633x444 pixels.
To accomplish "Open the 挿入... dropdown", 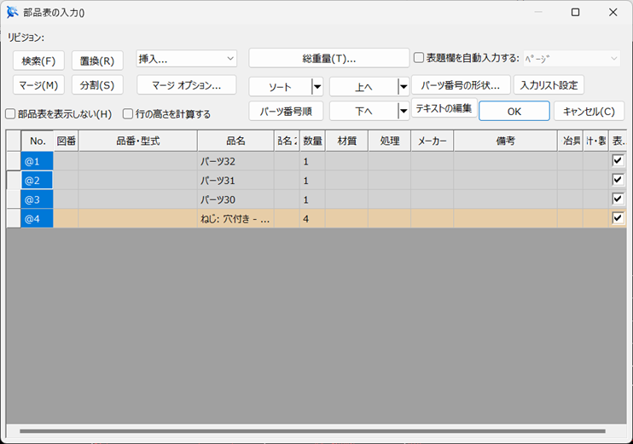I will [187, 59].
